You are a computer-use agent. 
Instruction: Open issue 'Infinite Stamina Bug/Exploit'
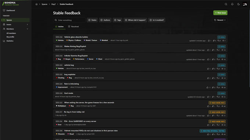pyautogui.click(x=76, y=56)
